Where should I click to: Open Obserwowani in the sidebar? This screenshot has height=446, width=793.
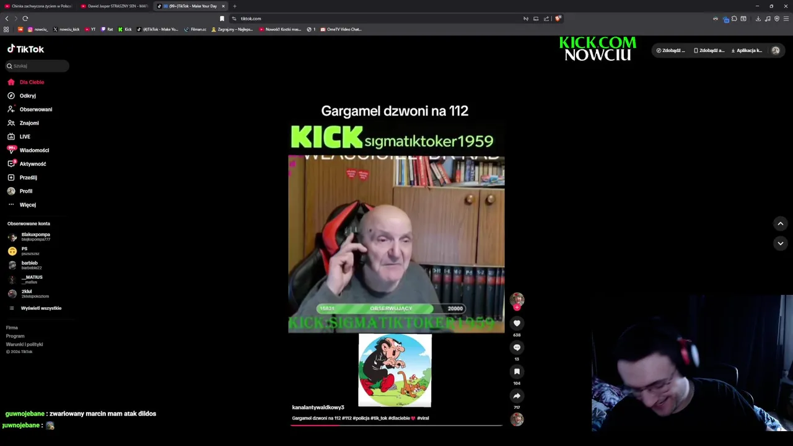tap(30, 110)
